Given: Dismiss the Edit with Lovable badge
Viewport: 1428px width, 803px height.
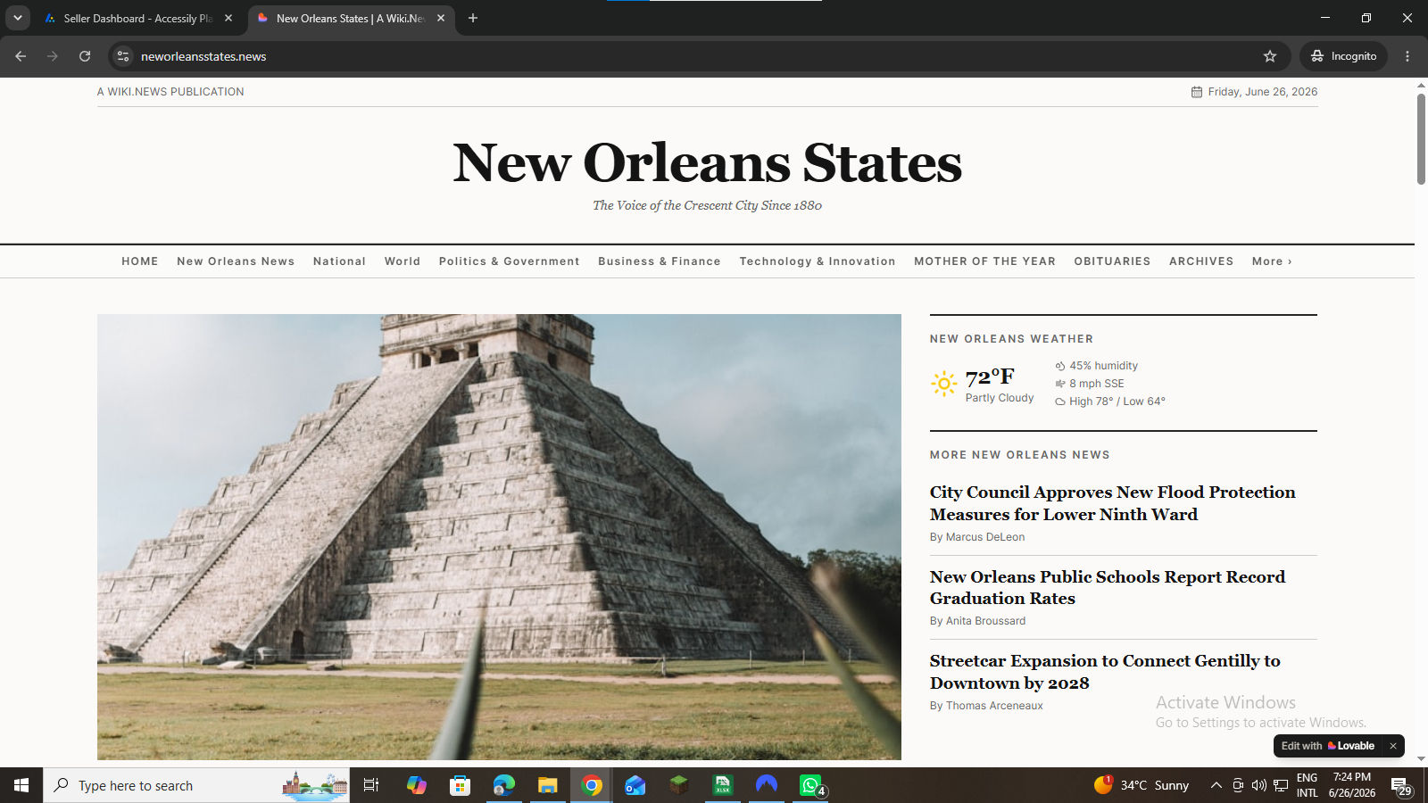Looking at the screenshot, I should pos(1392,746).
